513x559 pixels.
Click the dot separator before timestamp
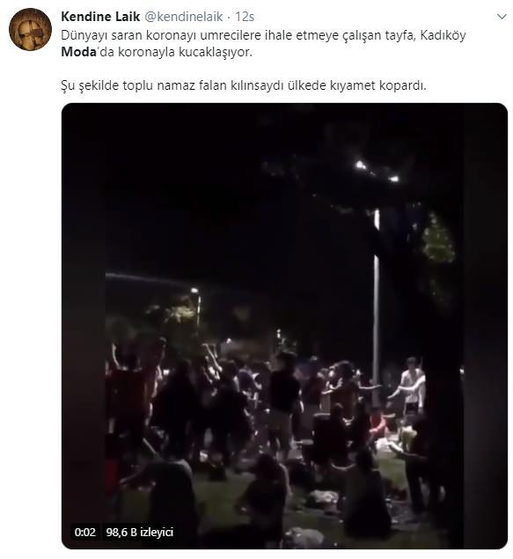[229, 17]
